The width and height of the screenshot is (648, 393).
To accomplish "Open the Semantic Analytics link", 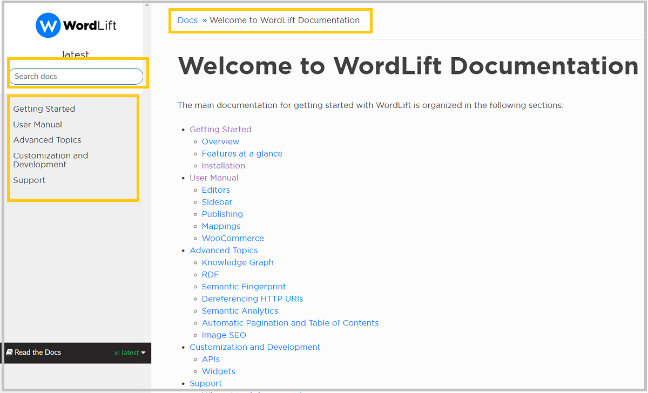I will [x=240, y=311].
